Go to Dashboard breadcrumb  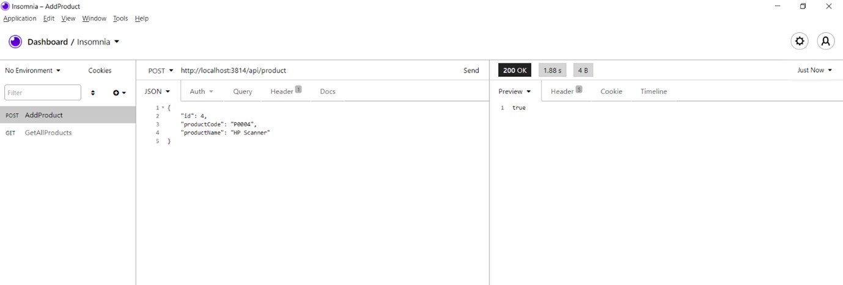tap(48, 42)
